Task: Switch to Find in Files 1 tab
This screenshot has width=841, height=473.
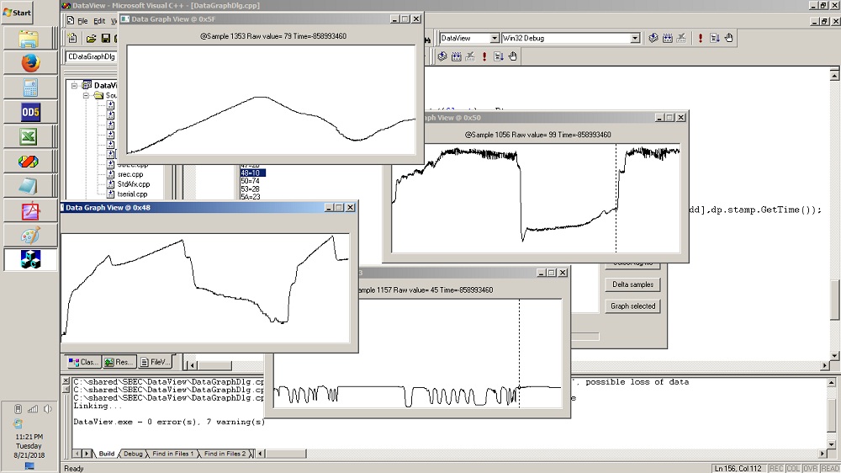Action: (172, 454)
